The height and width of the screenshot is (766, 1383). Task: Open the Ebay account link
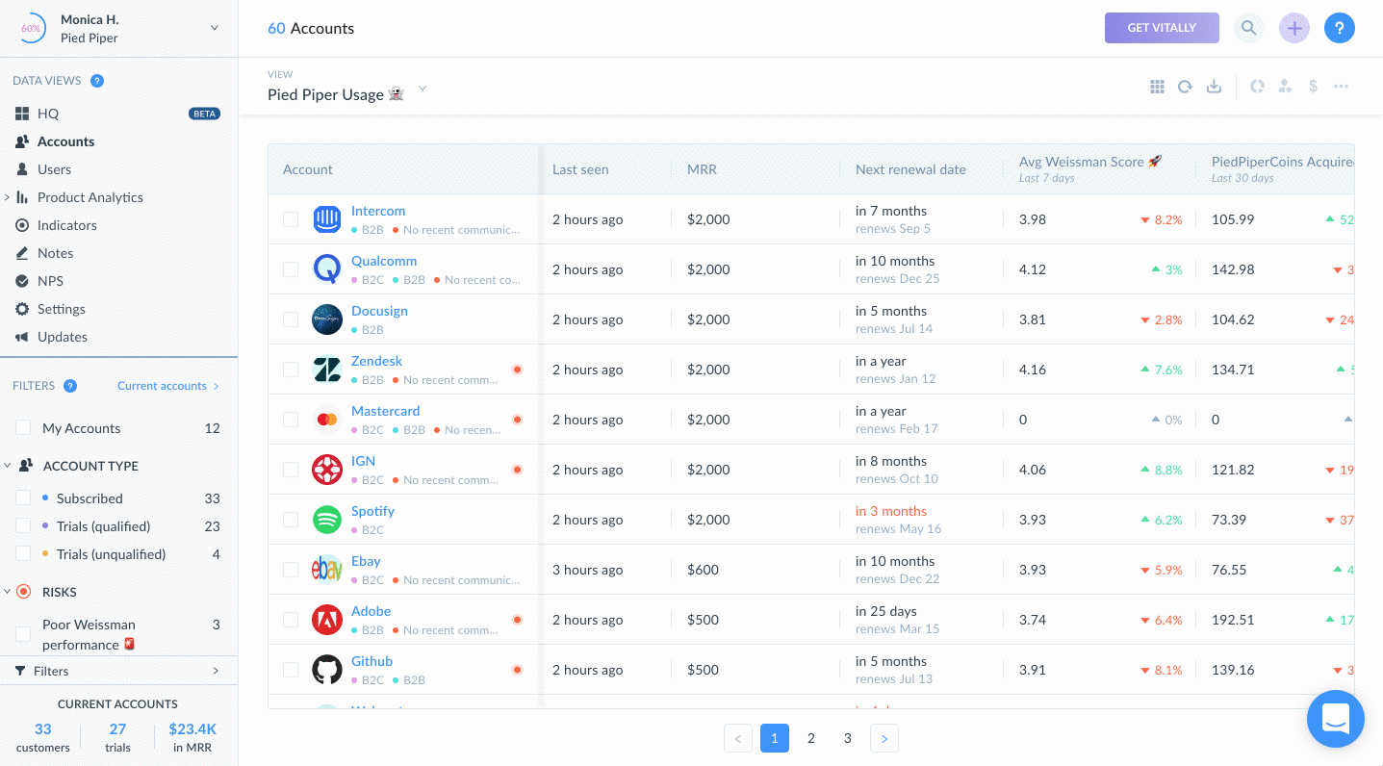[366, 561]
